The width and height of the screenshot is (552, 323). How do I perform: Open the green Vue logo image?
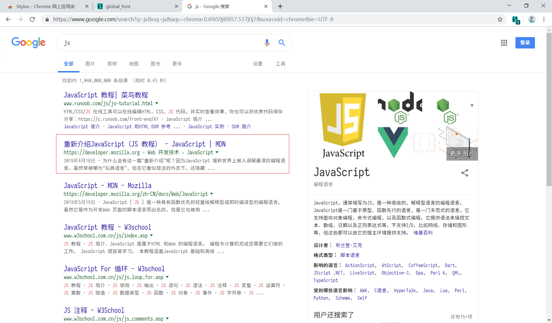coord(393,143)
